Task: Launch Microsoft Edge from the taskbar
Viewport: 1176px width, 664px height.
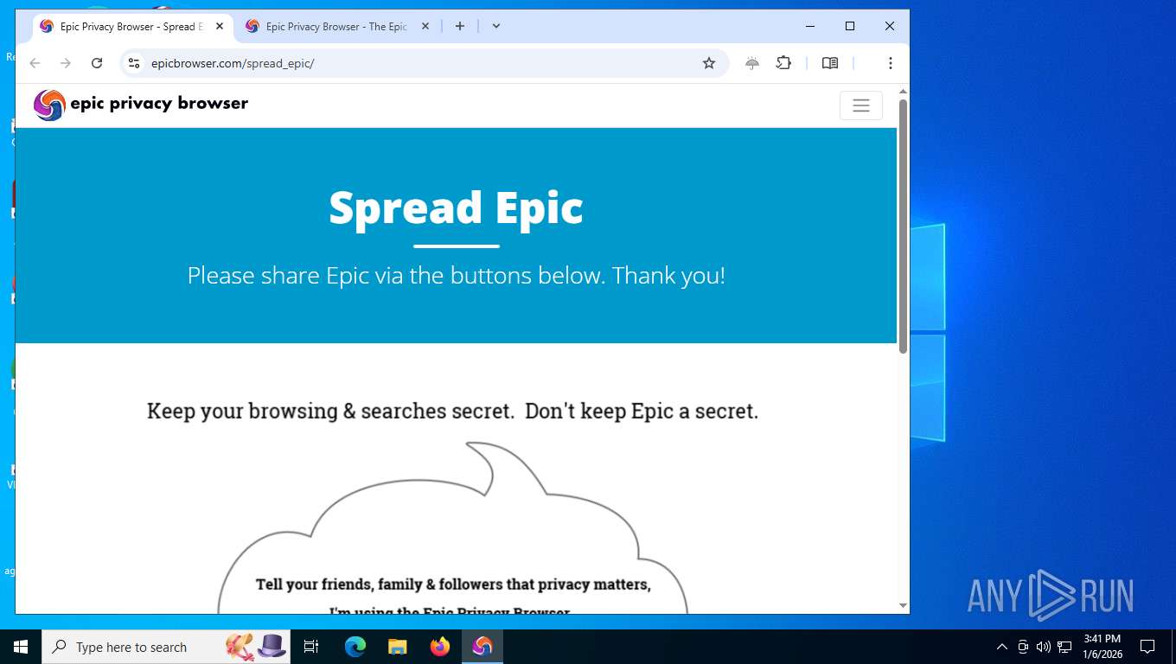Action: [355, 647]
